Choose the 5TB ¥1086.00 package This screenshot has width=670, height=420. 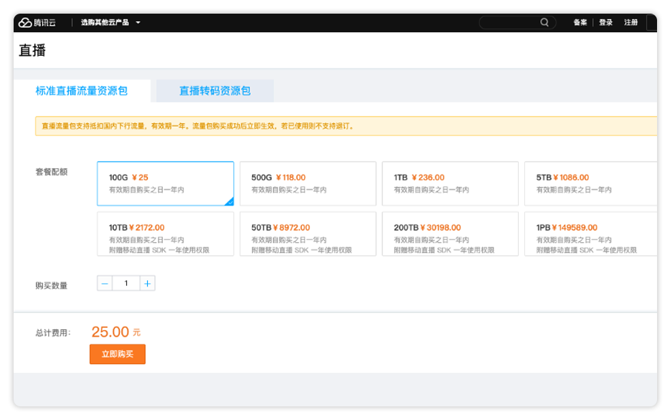tap(590, 183)
